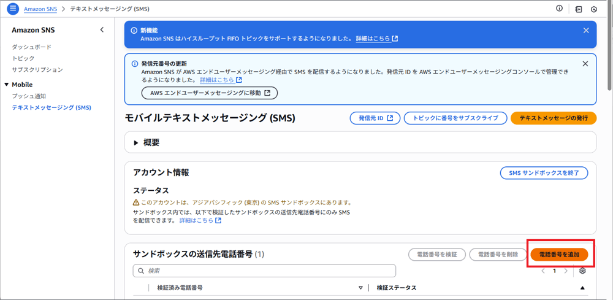Collapse the Mobile navigation group
The height and width of the screenshot is (300, 613).
point(6,85)
